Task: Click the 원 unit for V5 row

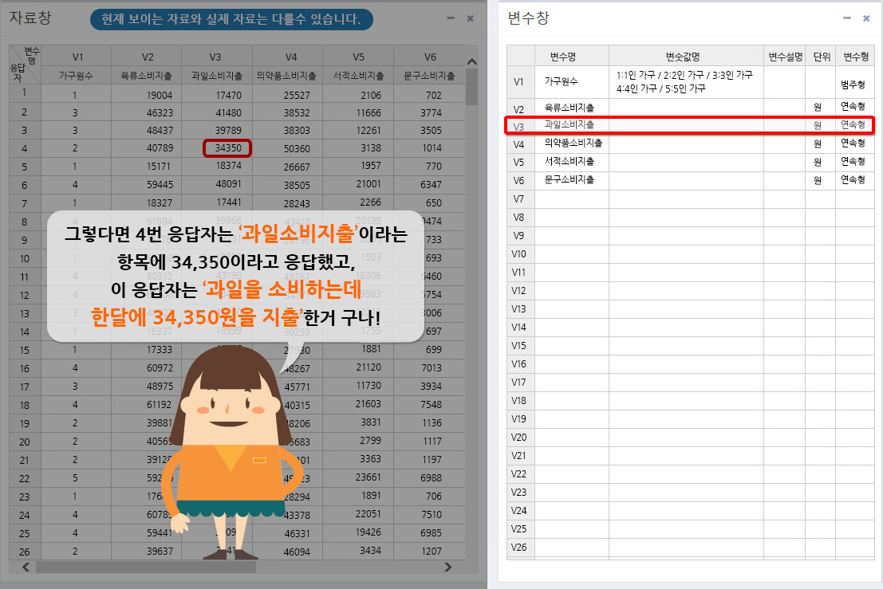Action: pos(817,162)
